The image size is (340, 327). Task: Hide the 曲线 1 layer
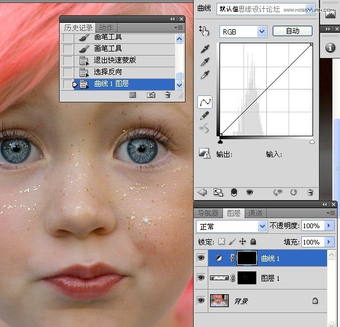point(201,258)
